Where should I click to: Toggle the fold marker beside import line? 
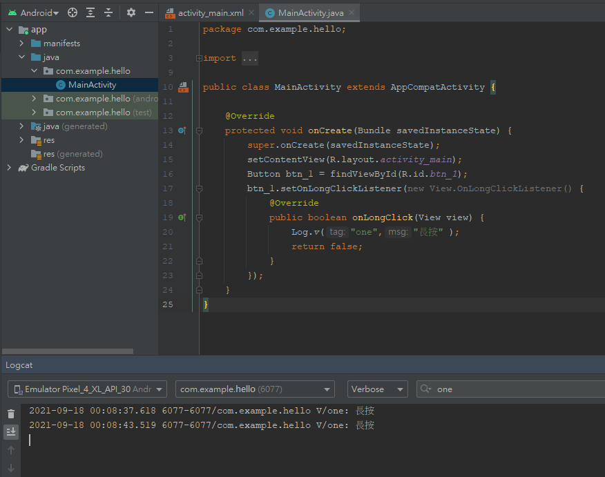click(x=199, y=59)
